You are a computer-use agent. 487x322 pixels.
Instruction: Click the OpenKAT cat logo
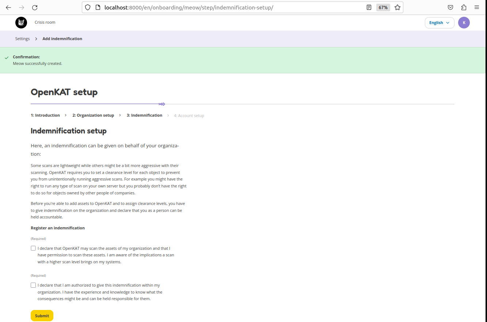[21, 23]
